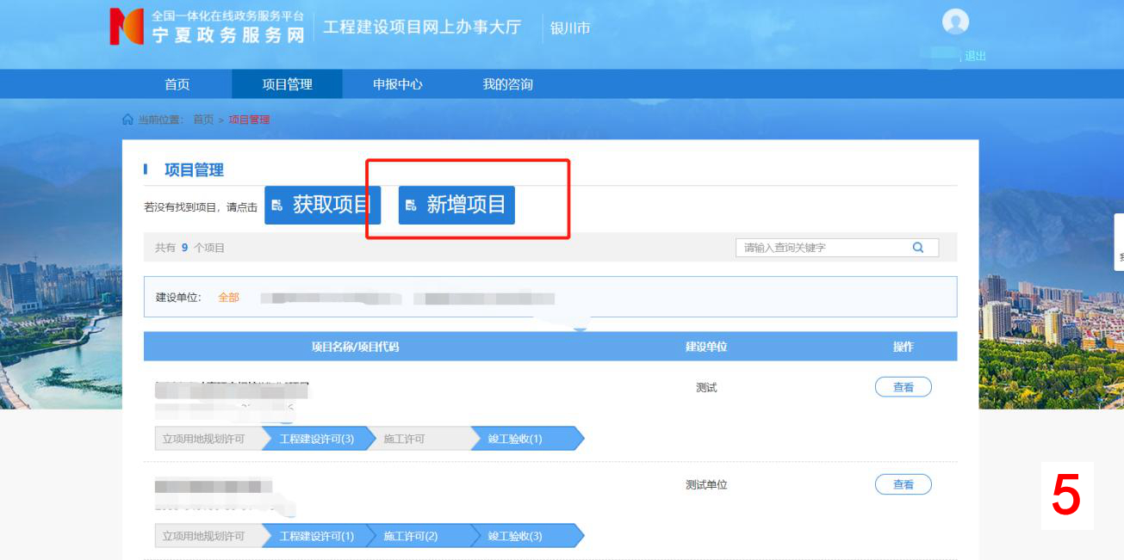The width and height of the screenshot is (1124, 560).
Task: Select 施工许可(2) stage of second project
Action: (411, 536)
